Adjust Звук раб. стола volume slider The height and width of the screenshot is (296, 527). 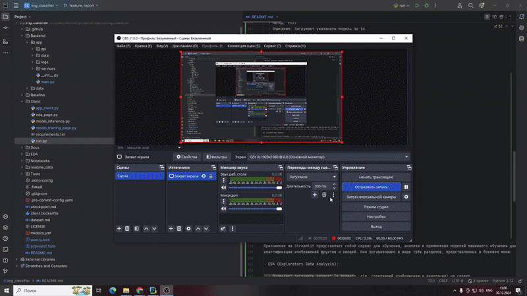(x=256, y=187)
